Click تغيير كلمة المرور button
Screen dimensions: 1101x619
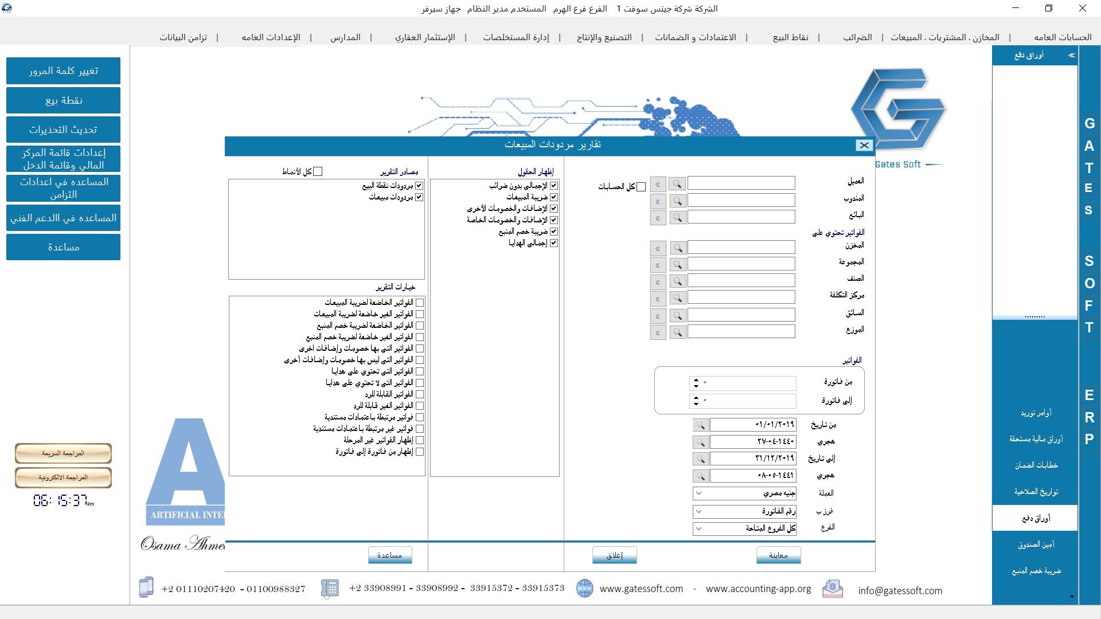63,70
